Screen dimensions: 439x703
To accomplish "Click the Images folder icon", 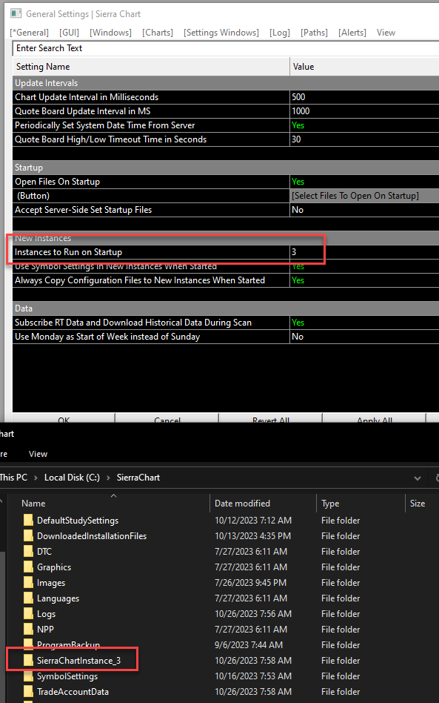I will (x=28, y=583).
